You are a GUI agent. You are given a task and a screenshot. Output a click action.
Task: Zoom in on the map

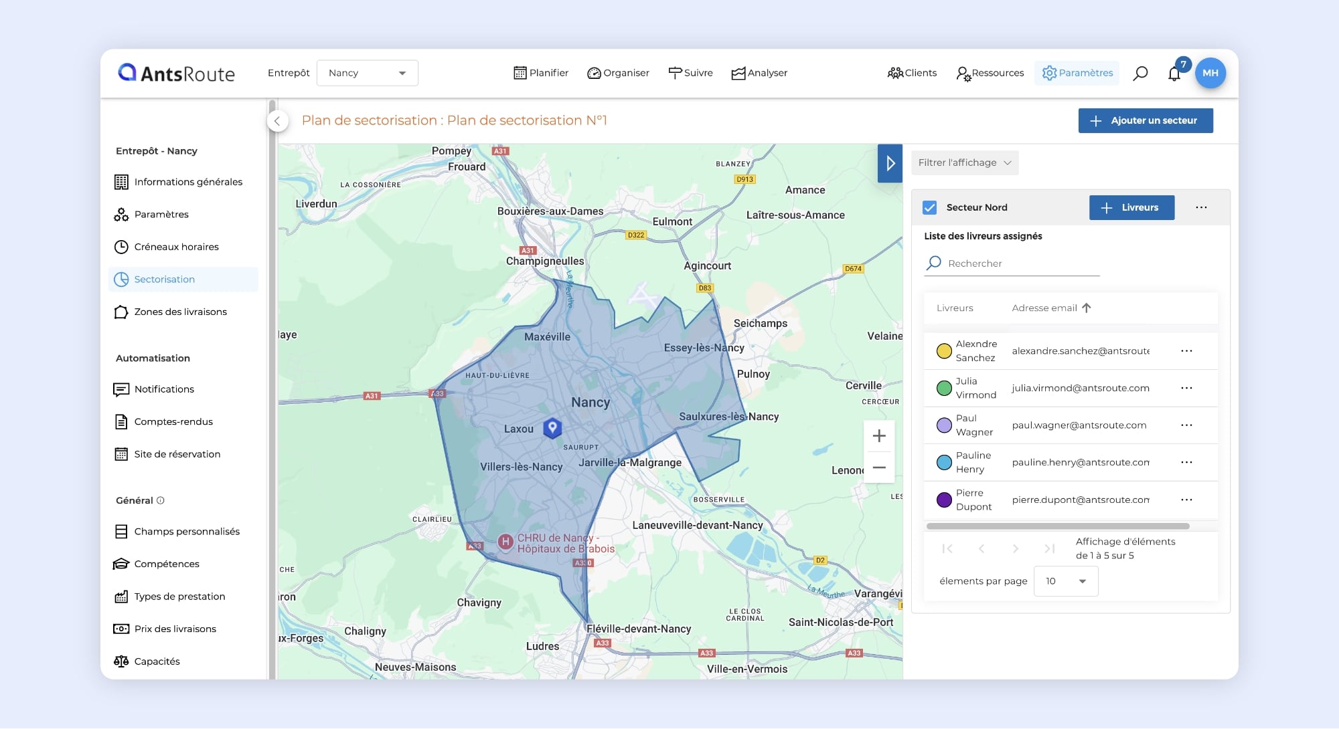click(879, 436)
